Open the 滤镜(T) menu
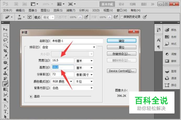181x120 pixels. [71, 10]
